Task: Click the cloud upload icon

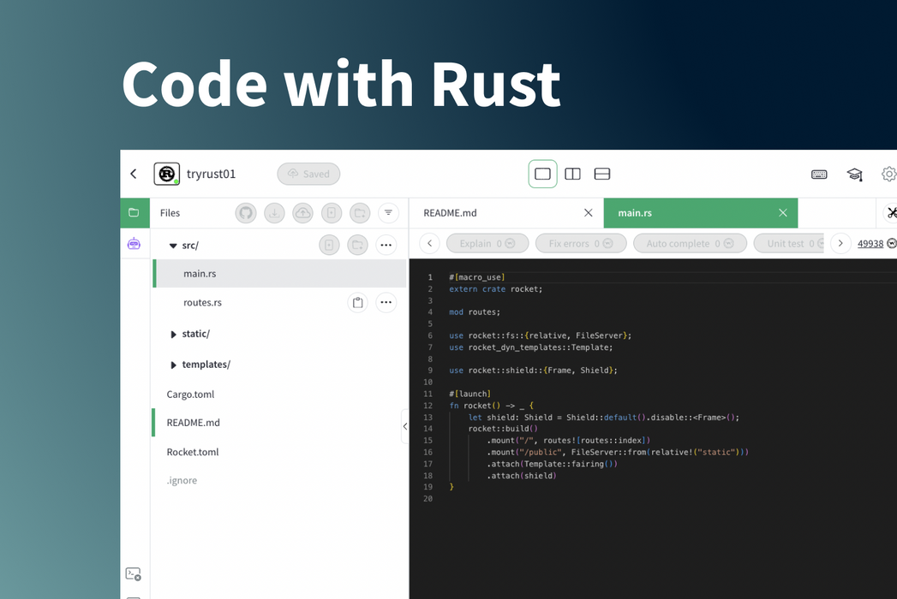Action: (x=302, y=212)
